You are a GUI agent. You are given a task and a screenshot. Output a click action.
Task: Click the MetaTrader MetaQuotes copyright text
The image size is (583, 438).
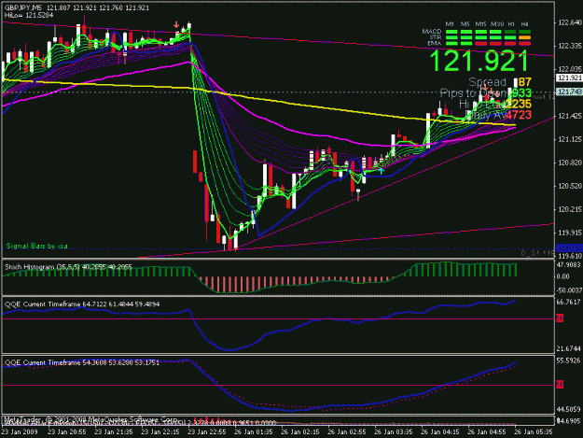[90, 419]
